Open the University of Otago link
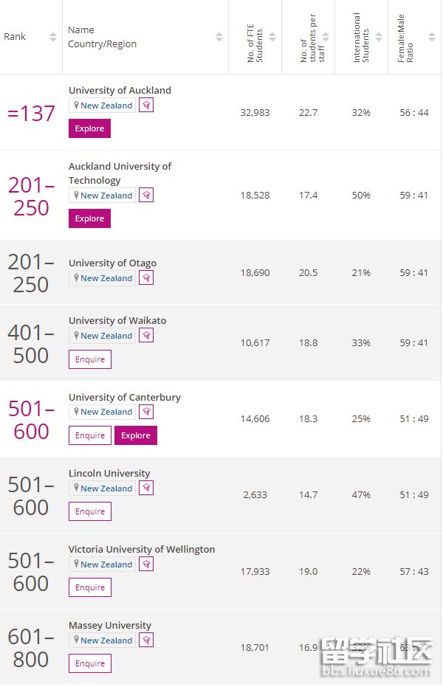443x687 pixels. click(x=112, y=263)
